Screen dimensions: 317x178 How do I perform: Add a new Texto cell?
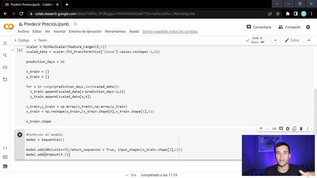click(x=40, y=41)
